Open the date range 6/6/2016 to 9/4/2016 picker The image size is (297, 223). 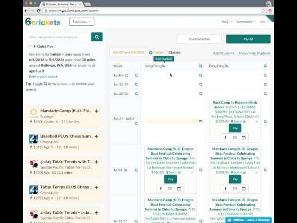coord(129,52)
